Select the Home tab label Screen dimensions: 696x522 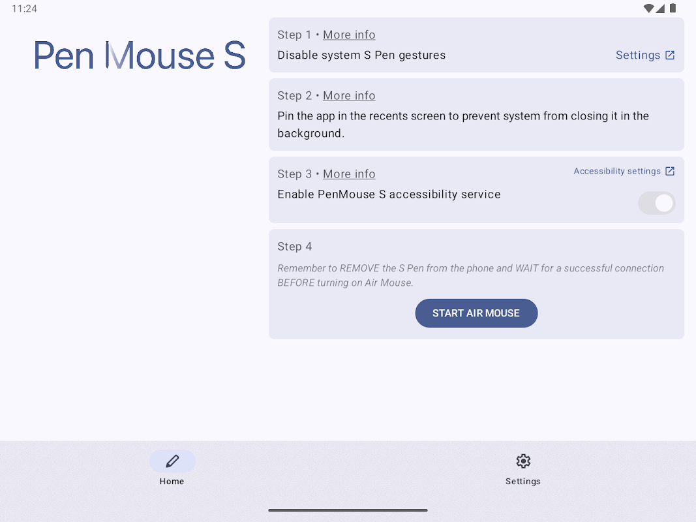172,481
